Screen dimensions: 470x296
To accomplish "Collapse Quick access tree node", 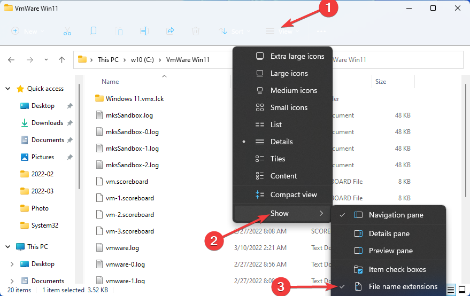I will [x=8, y=89].
